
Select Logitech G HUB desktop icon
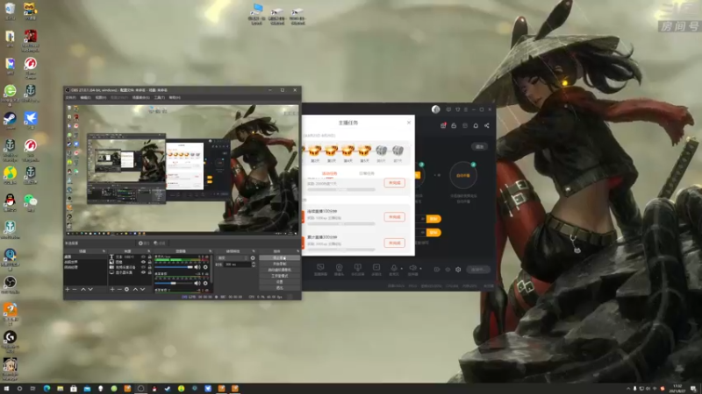tap(10, 338)
